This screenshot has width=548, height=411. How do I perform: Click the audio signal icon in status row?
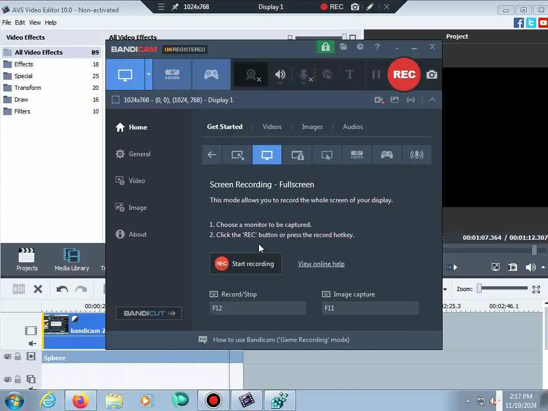pyautogui.click(x=410, y=100)
